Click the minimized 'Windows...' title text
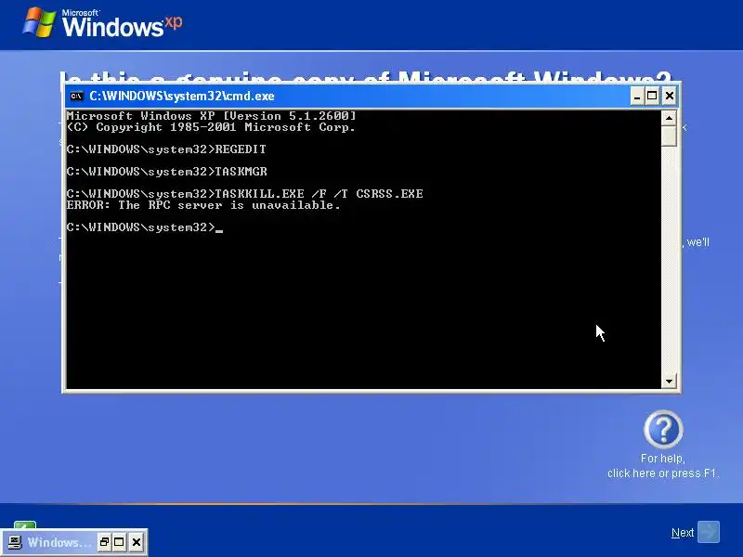Screen dimensions: 743x557 point(59,542)
